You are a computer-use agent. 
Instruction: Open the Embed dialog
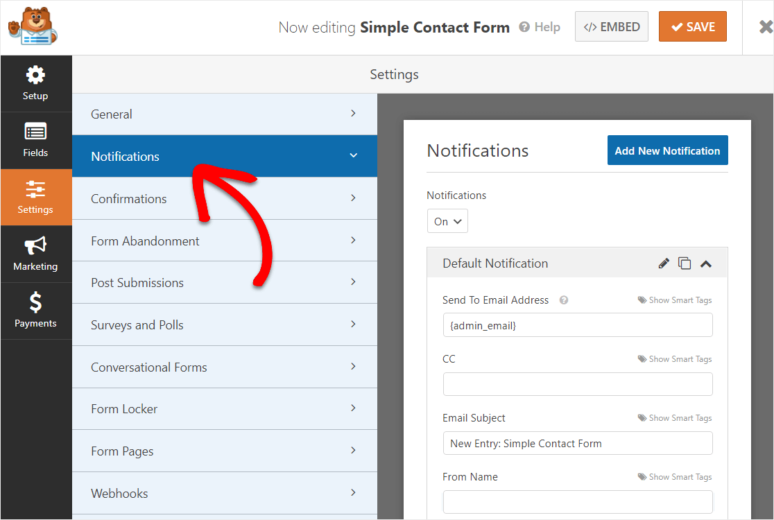click(x=611, y=26)
